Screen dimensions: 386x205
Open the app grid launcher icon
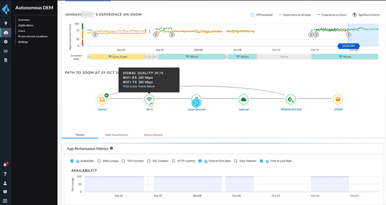point(5,201)
